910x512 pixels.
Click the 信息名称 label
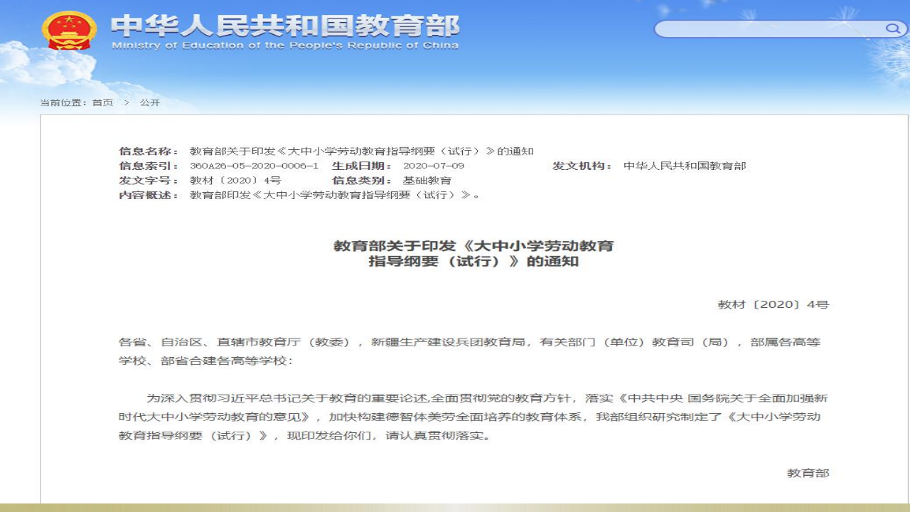[149, 151]
